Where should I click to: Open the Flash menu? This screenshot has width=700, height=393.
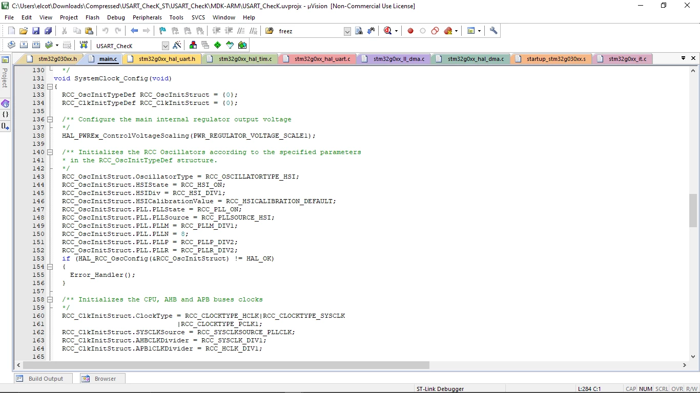point(92,17)
